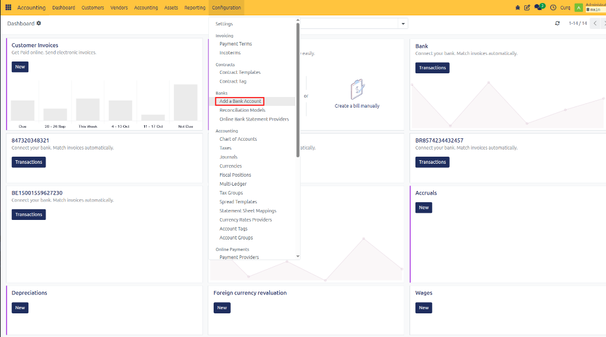The width and height of the screenshot is (606, 337).
Task: Select Reconciliation Models menu entry
Action: click(242, 110)
